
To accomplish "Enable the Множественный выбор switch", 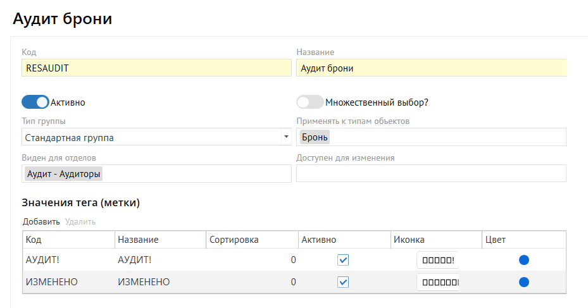I will click(x=310, y=102).
